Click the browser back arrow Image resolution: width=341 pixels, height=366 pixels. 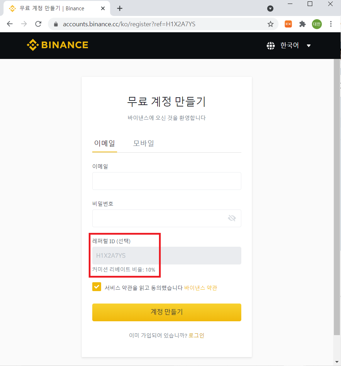[x=10, y=24]
